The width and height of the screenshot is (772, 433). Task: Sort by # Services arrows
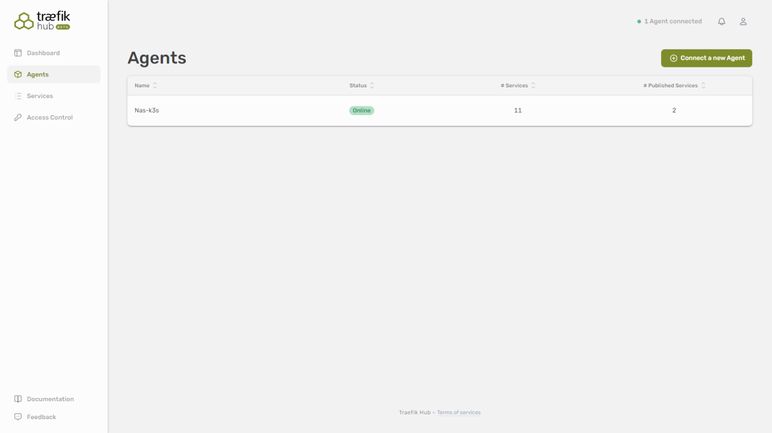click(533, 86)
